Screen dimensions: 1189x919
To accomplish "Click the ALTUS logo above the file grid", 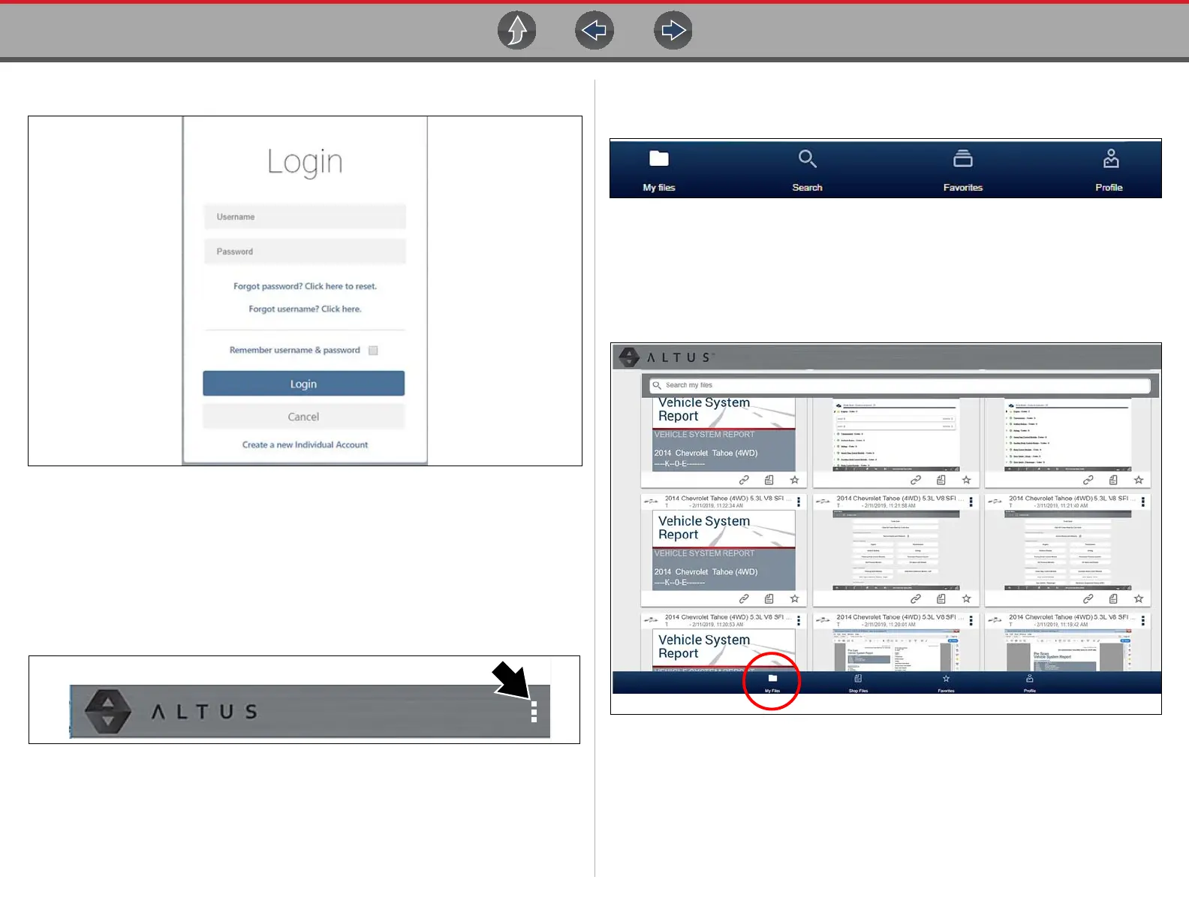I will pos(666,357).
